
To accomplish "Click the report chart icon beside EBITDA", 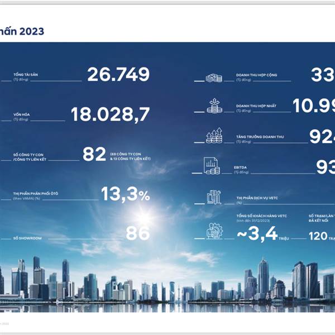I will tap(212, 166).
